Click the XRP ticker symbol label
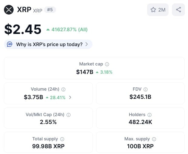 [x=38, y=10]
